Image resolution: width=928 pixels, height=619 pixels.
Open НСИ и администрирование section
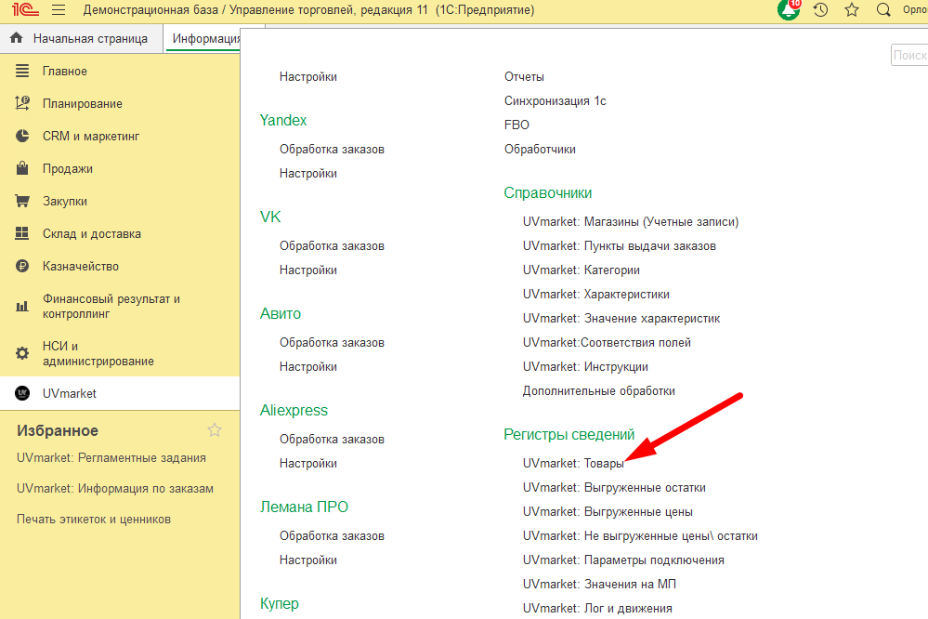click(98, 353)
